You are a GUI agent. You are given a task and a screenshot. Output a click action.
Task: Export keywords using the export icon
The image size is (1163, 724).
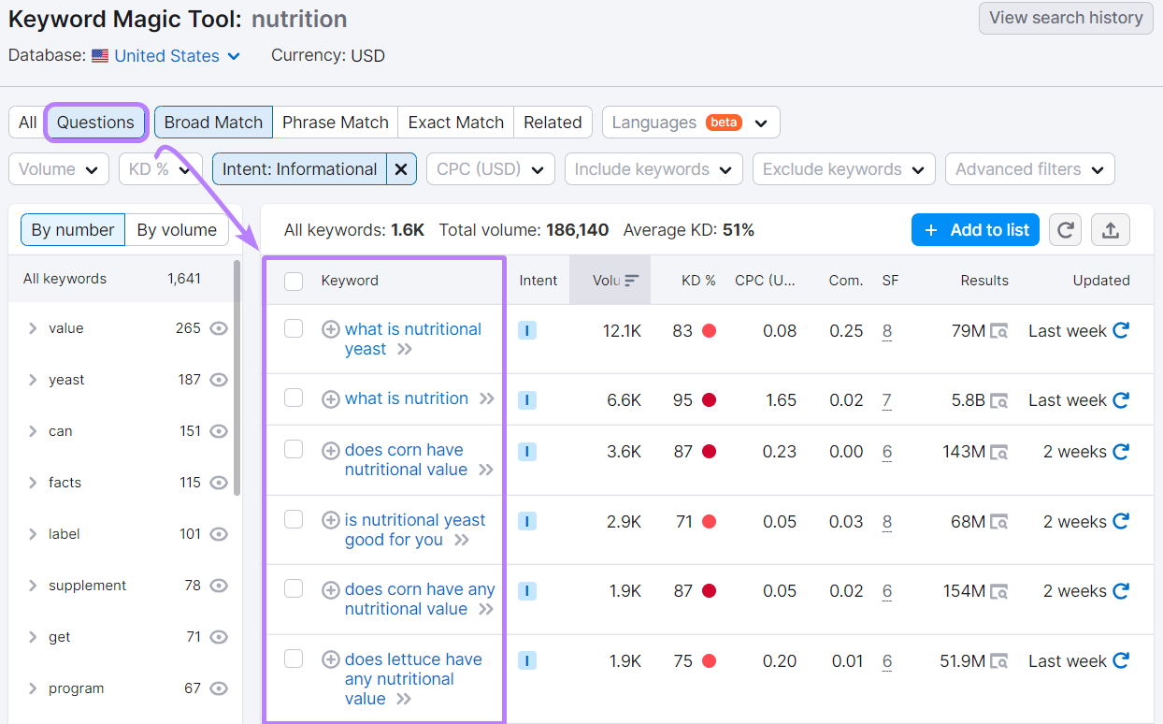click(x=1111, y=229)
